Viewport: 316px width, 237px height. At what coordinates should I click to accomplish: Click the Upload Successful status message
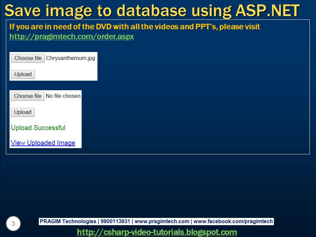[x=38, y=128]
